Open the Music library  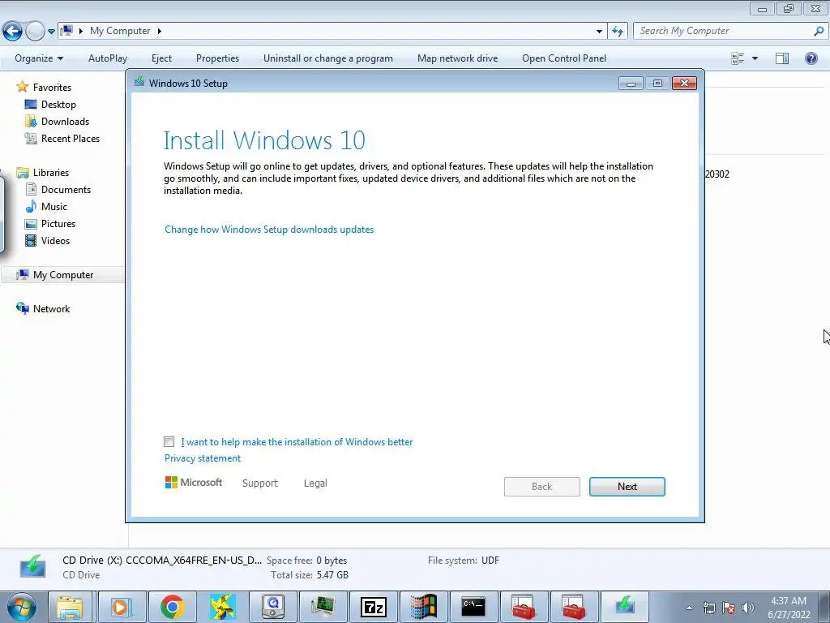coord(54,207)
